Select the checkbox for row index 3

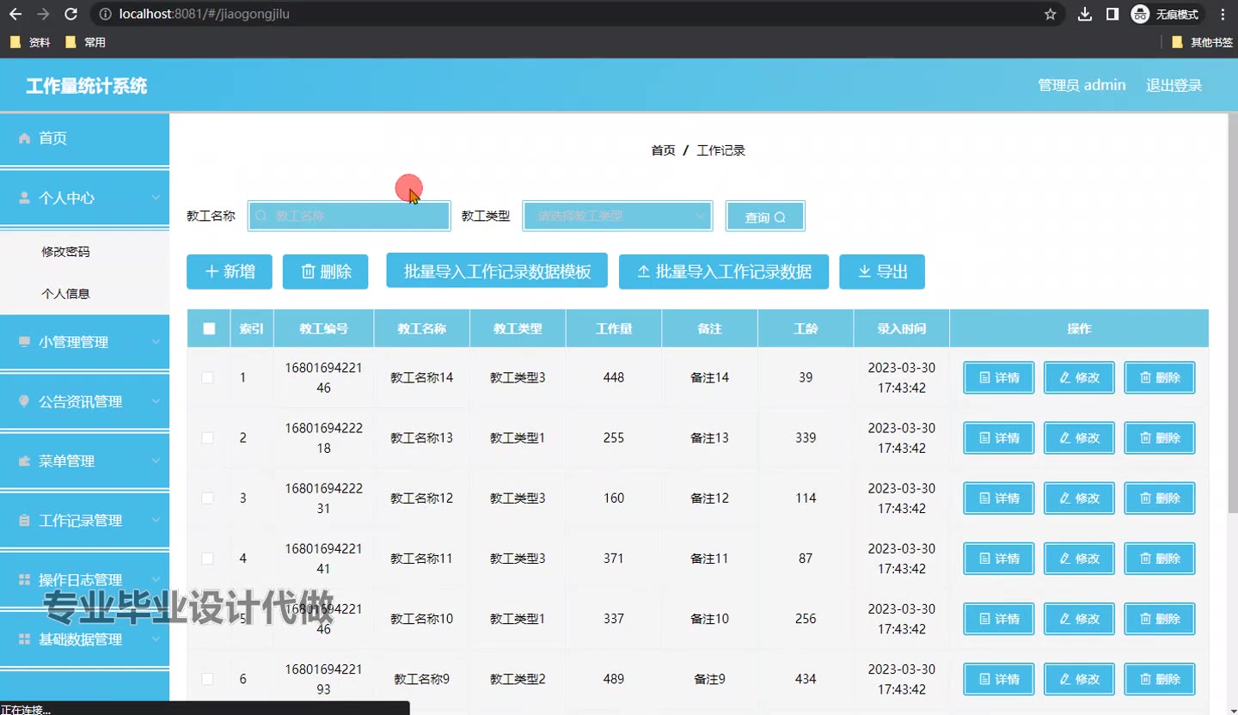click(208, 498)
